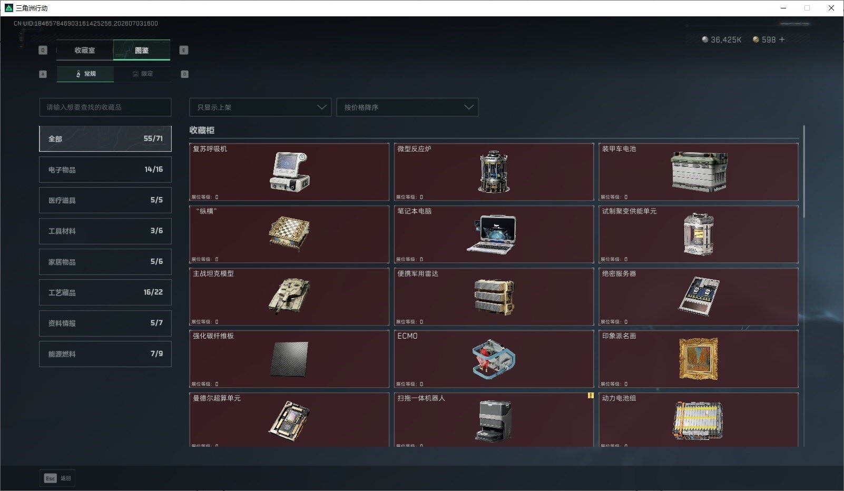The height and width of the screenshot is (491, 844).
Task: Select the 复苏呼吸机 respirator item icon
Action: [289, 171]
